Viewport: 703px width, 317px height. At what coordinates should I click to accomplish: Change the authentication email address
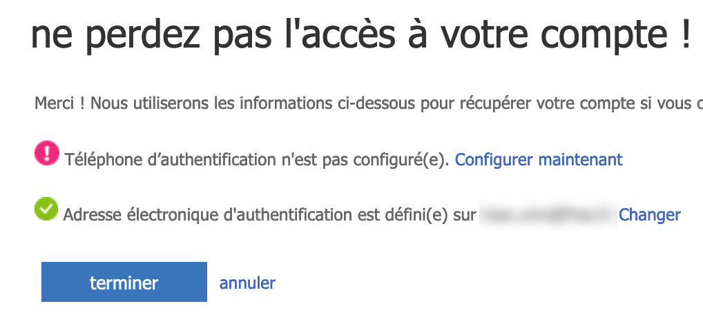[649, 215]
